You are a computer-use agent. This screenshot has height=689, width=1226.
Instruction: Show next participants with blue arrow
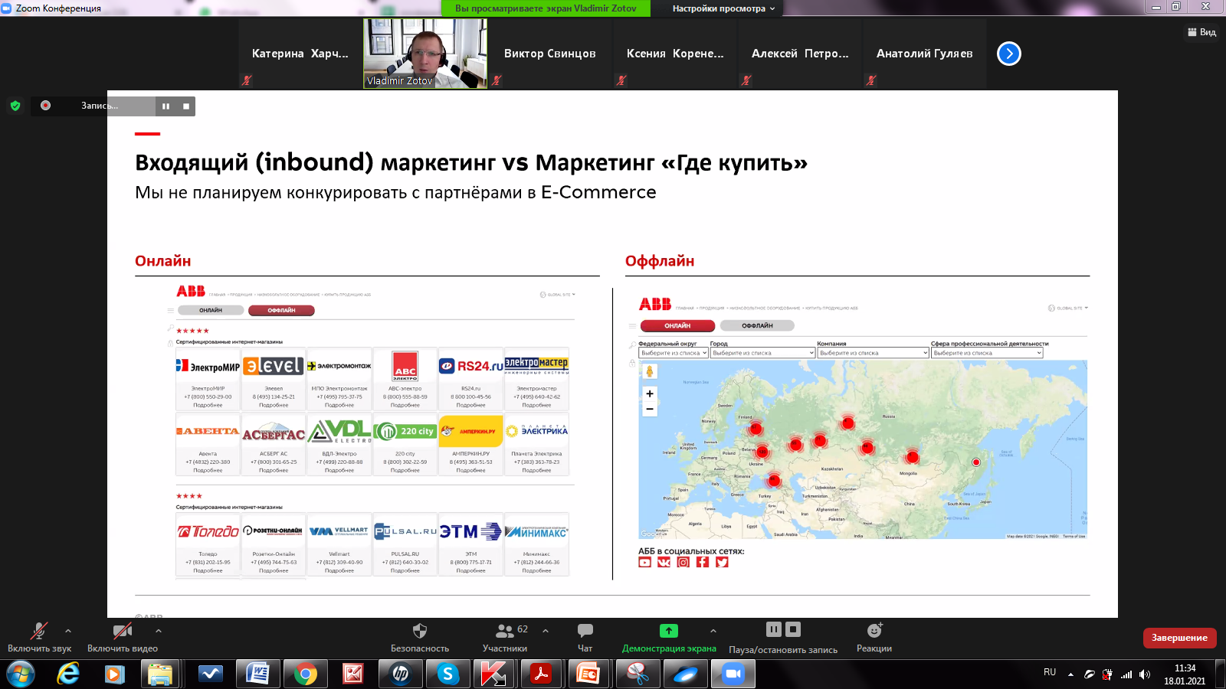click(x=1008, y=54)
